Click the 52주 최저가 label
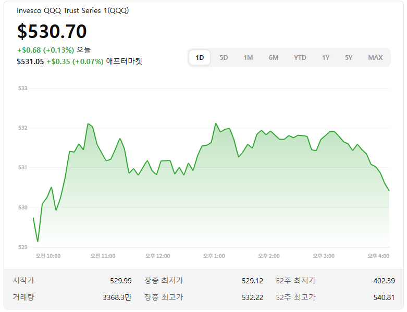Screen dimensions: 407x312 coord(295,280)
